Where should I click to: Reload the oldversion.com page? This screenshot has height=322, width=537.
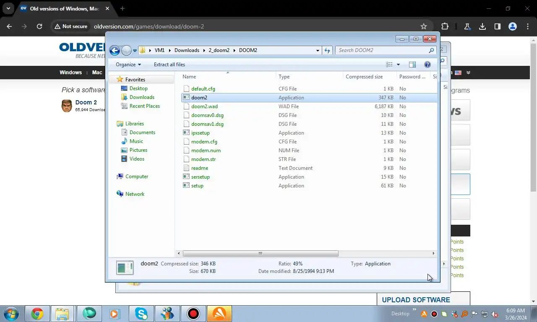tap(39, 26)
